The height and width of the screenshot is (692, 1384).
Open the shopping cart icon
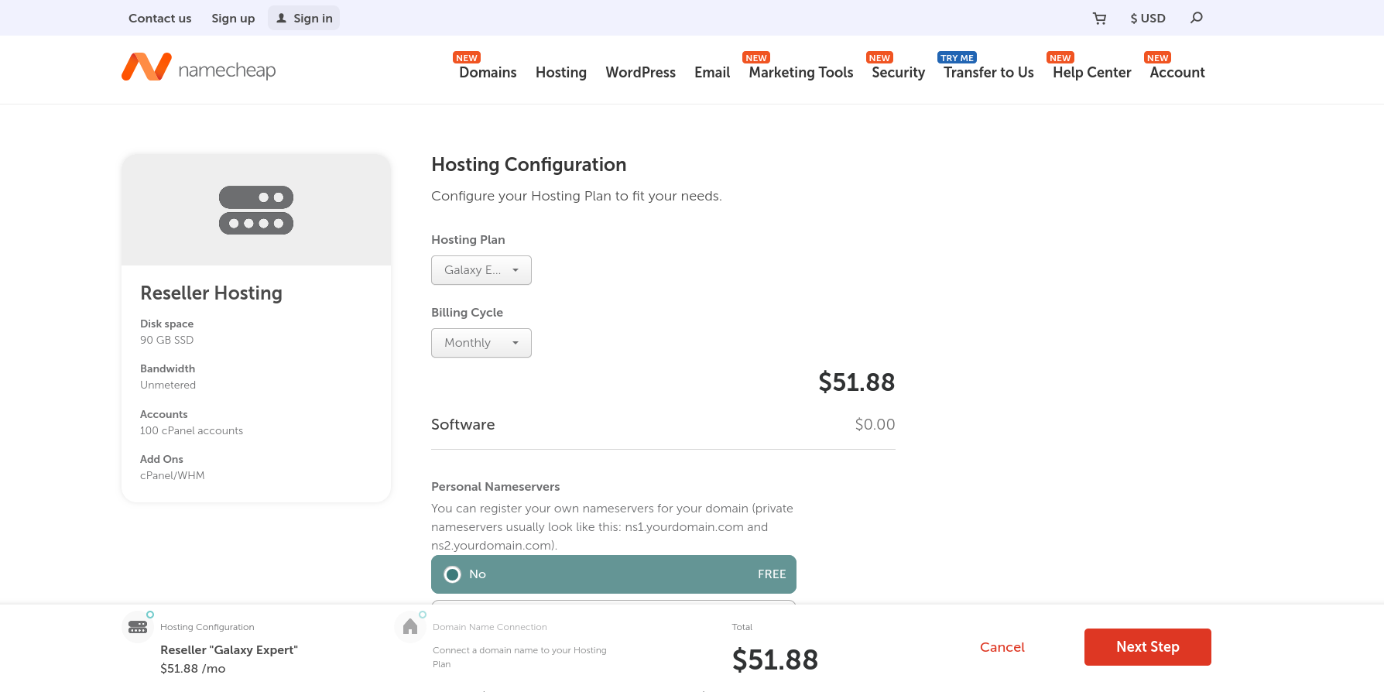click(x=1099, y=19)
